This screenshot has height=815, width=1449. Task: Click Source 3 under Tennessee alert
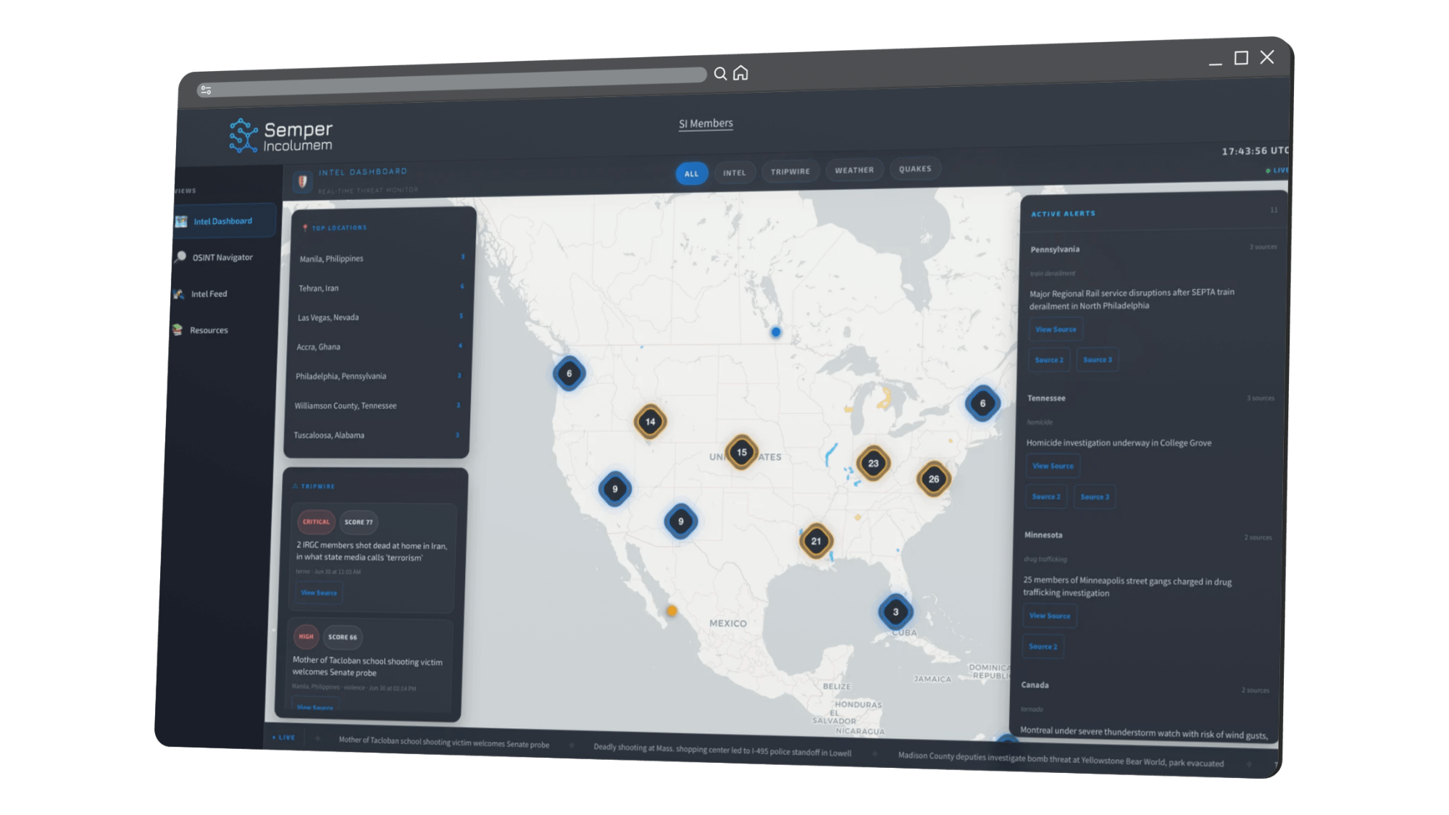(x=1095, y=496)
